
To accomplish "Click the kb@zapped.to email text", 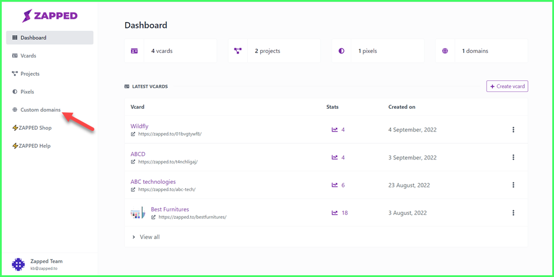I will pos(44,268).
